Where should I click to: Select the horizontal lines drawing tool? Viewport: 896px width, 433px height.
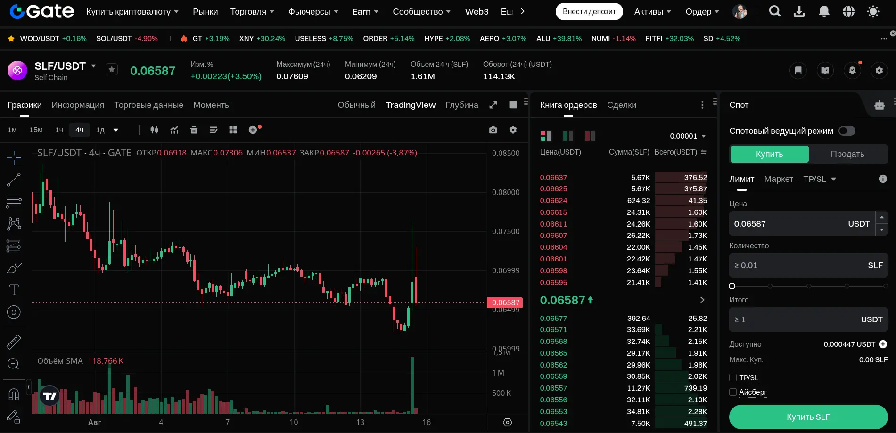[x=14, y=202]
